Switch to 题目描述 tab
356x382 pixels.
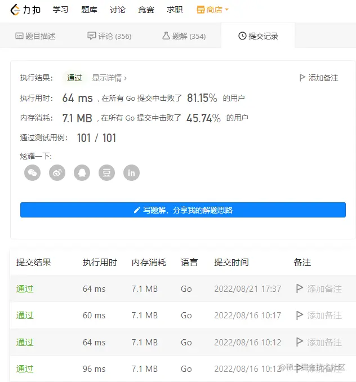(x=35, y=36)
